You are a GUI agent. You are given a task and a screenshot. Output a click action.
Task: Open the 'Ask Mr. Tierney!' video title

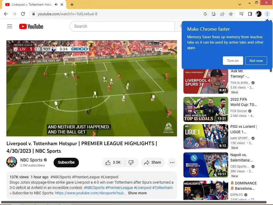coord(240,74)
